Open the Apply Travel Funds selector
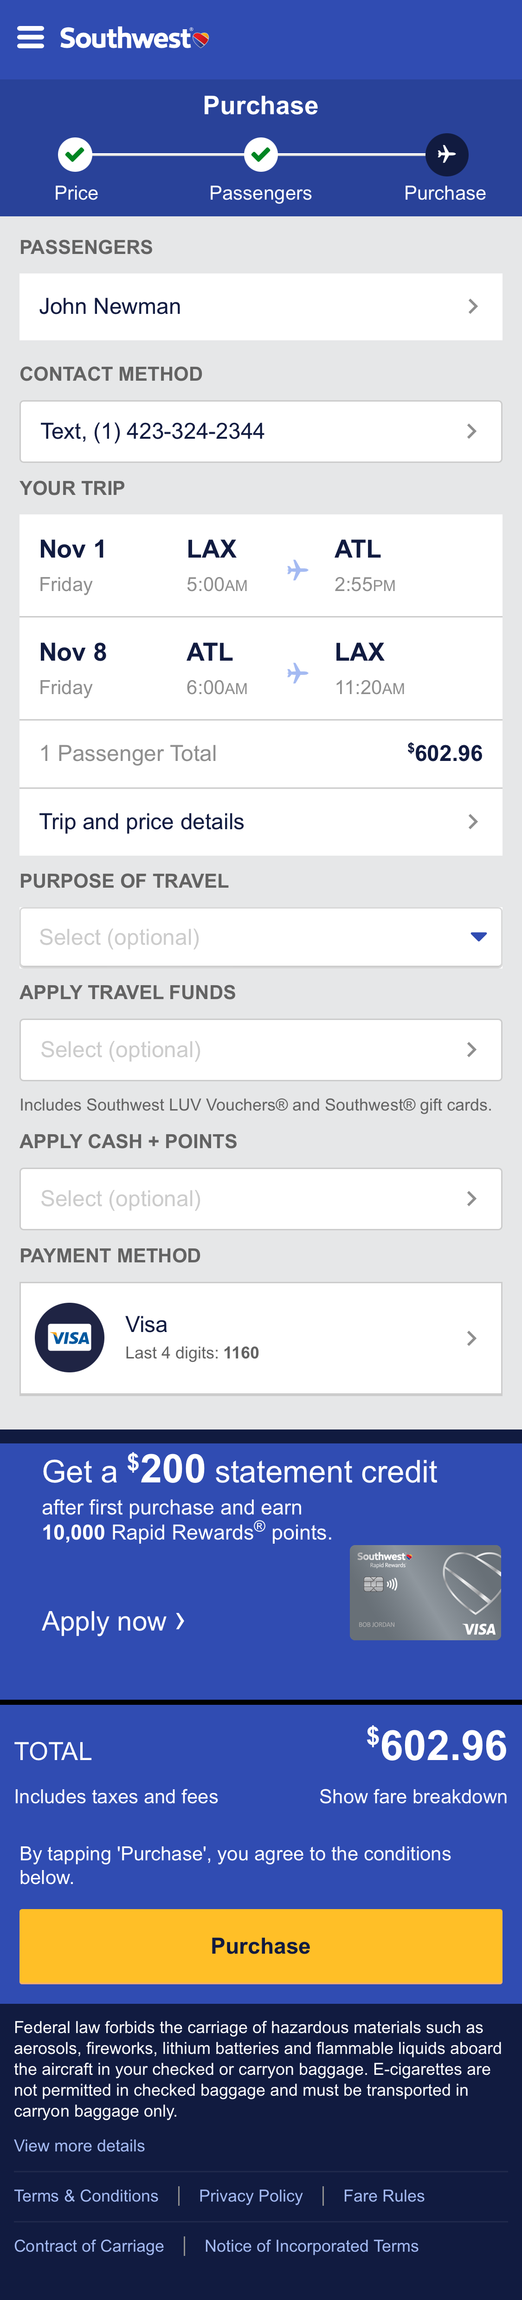 click(261, 1049)
